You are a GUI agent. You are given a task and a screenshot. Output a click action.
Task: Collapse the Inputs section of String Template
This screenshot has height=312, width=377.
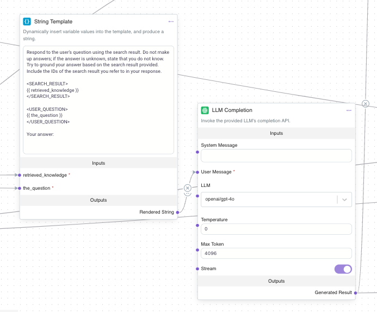pyautogui.click(x=98, y=163)
